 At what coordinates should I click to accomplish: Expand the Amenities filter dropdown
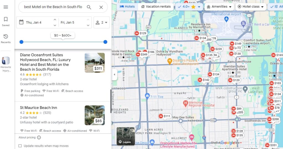pyautogui.click(x=219, y=7)
